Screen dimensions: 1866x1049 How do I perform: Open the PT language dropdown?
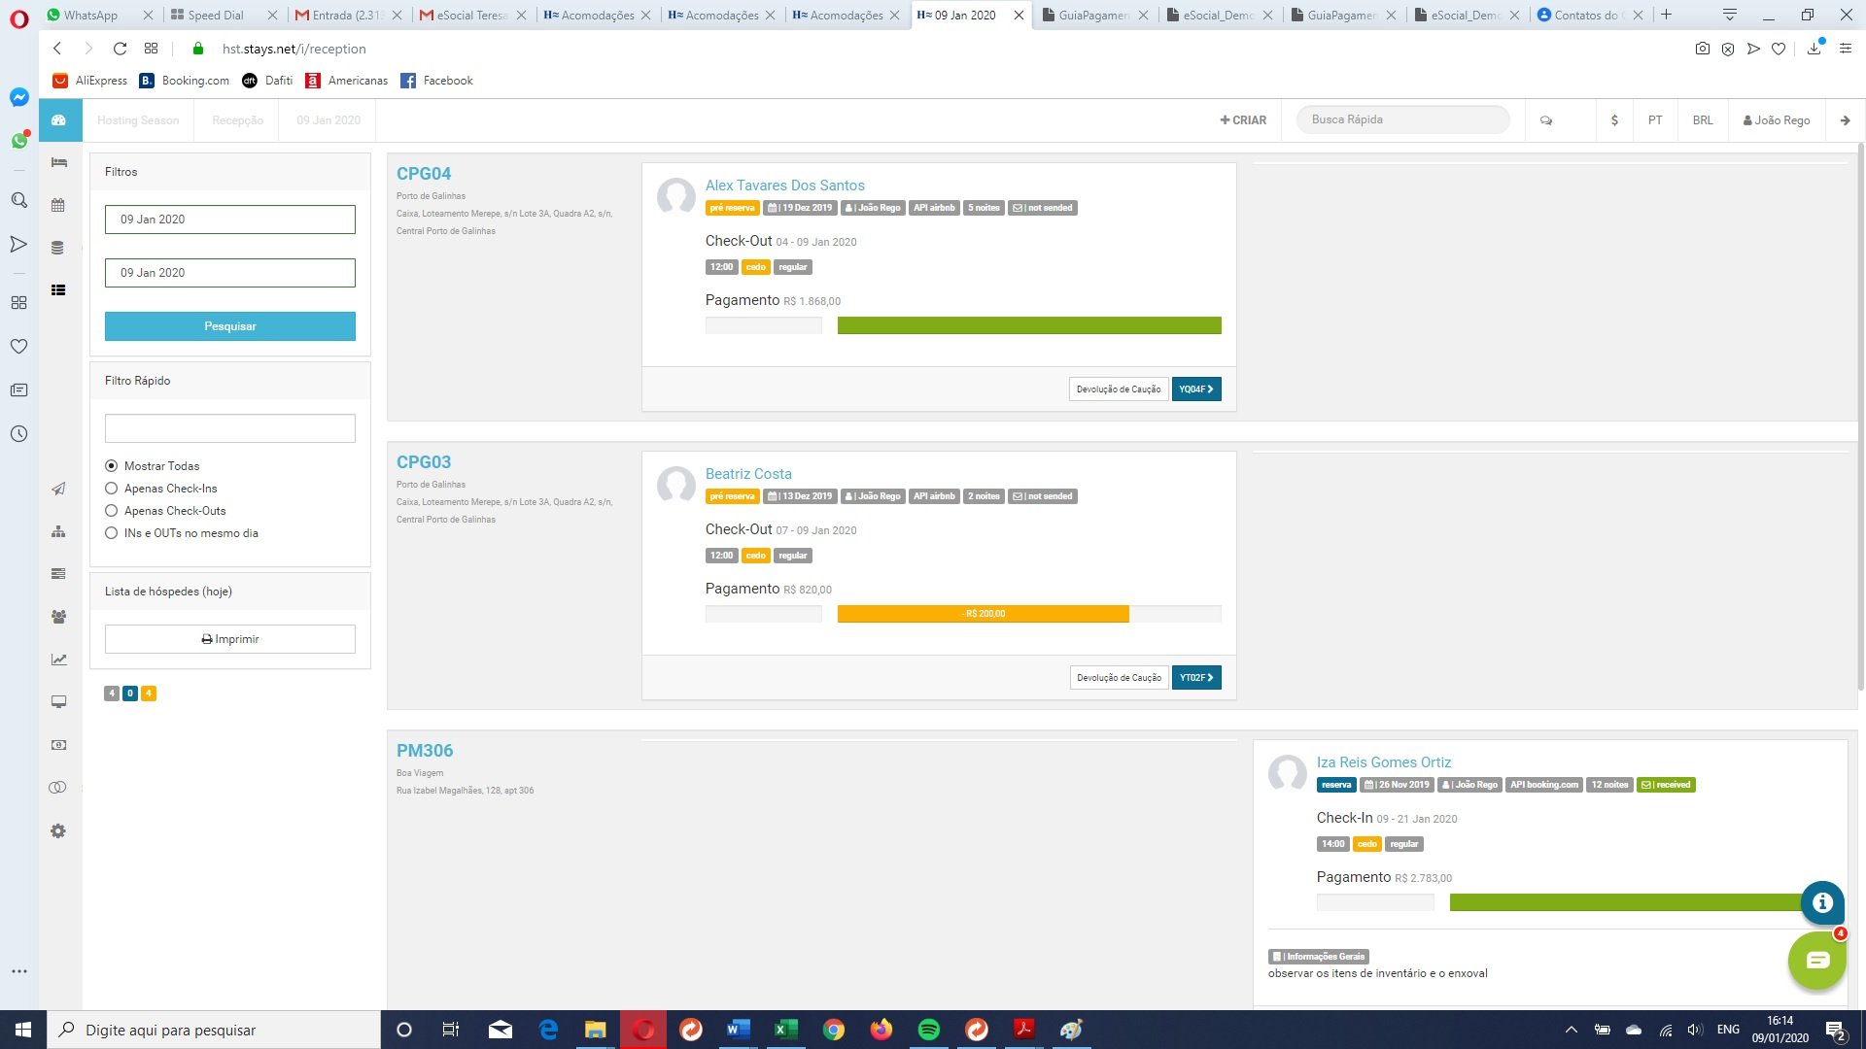pyautogui.click(x=1655, y=120)
